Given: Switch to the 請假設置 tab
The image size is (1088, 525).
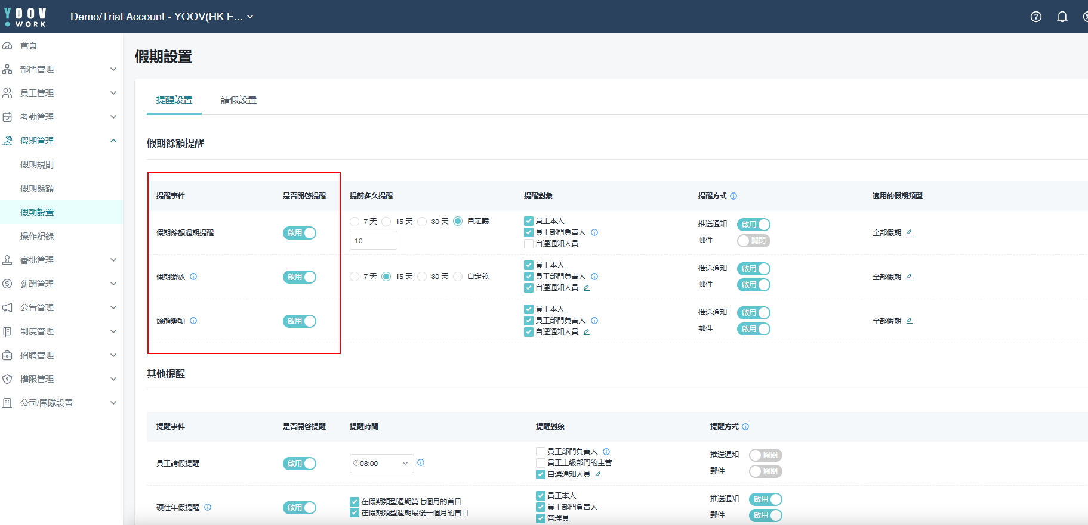Looking at the screenshot, I should (x=239, y=100).
